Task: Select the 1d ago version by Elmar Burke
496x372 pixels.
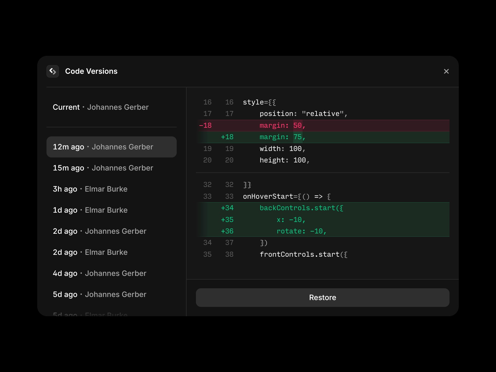Action: point(90,210)
